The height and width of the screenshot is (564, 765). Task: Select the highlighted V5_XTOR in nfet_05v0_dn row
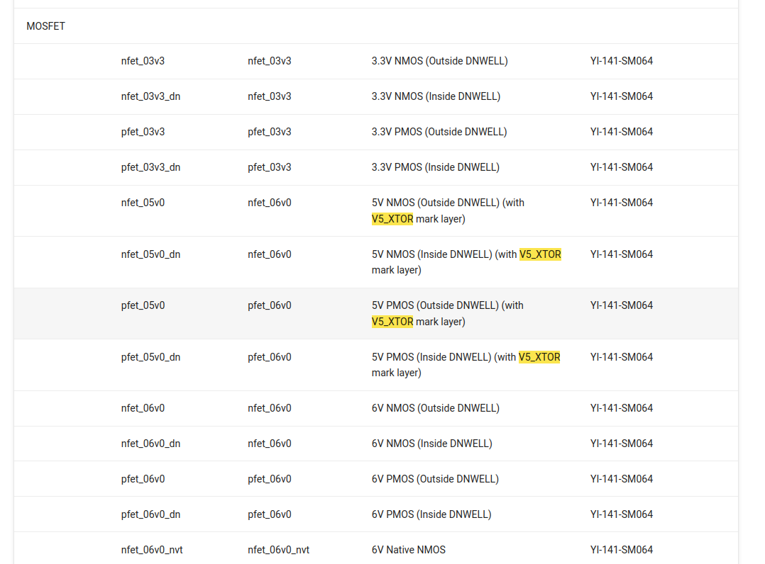pos(540,254)
